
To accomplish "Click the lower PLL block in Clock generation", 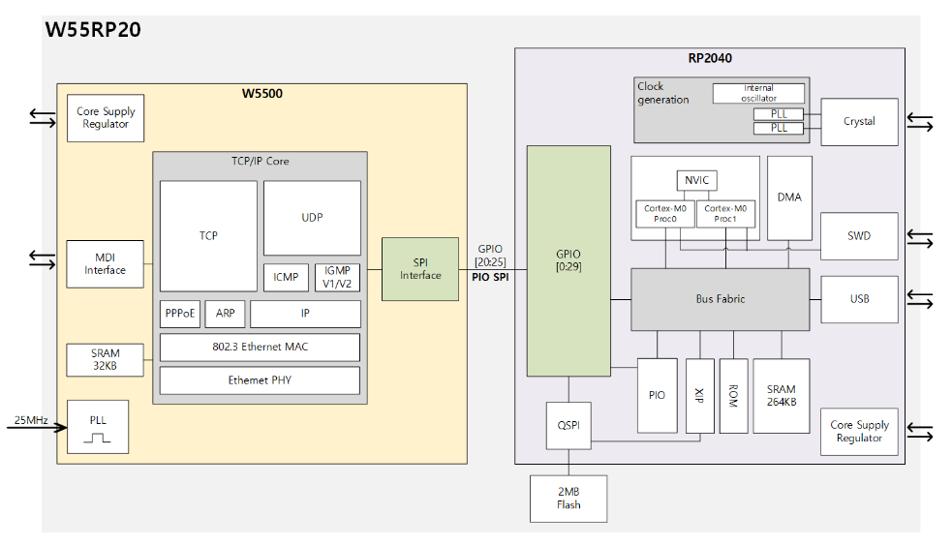I will pyautogui.click(x=779, y=128).
